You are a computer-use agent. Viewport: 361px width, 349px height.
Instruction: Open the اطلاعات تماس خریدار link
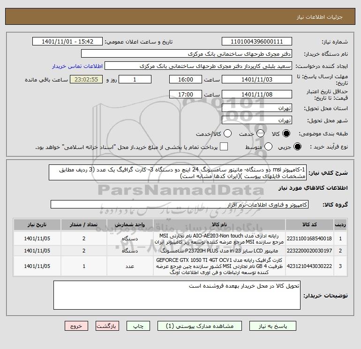click(77, 66)
